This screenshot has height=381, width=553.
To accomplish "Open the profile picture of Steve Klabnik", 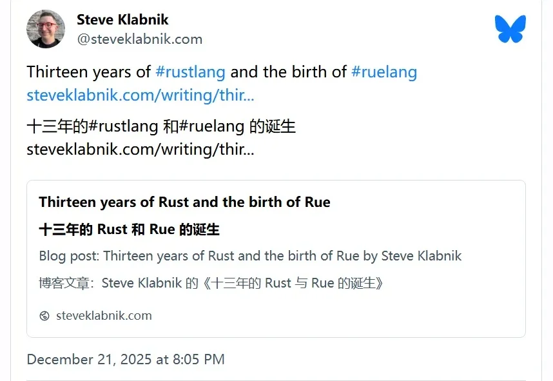I will 45,29.
